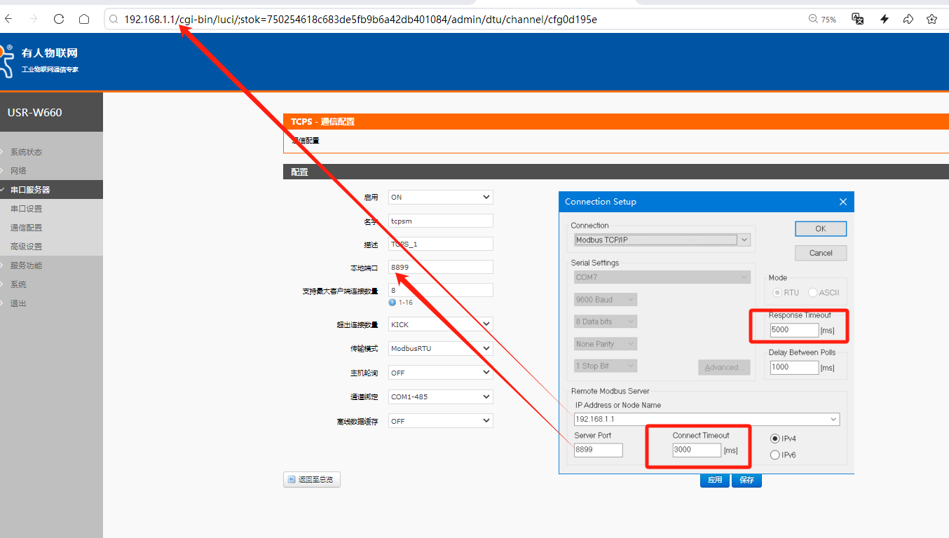Image resolution: width=949 pixels, height=538 pixels.
Task: Click the 名字 field containing tcpsm
Action: (441, 221)
